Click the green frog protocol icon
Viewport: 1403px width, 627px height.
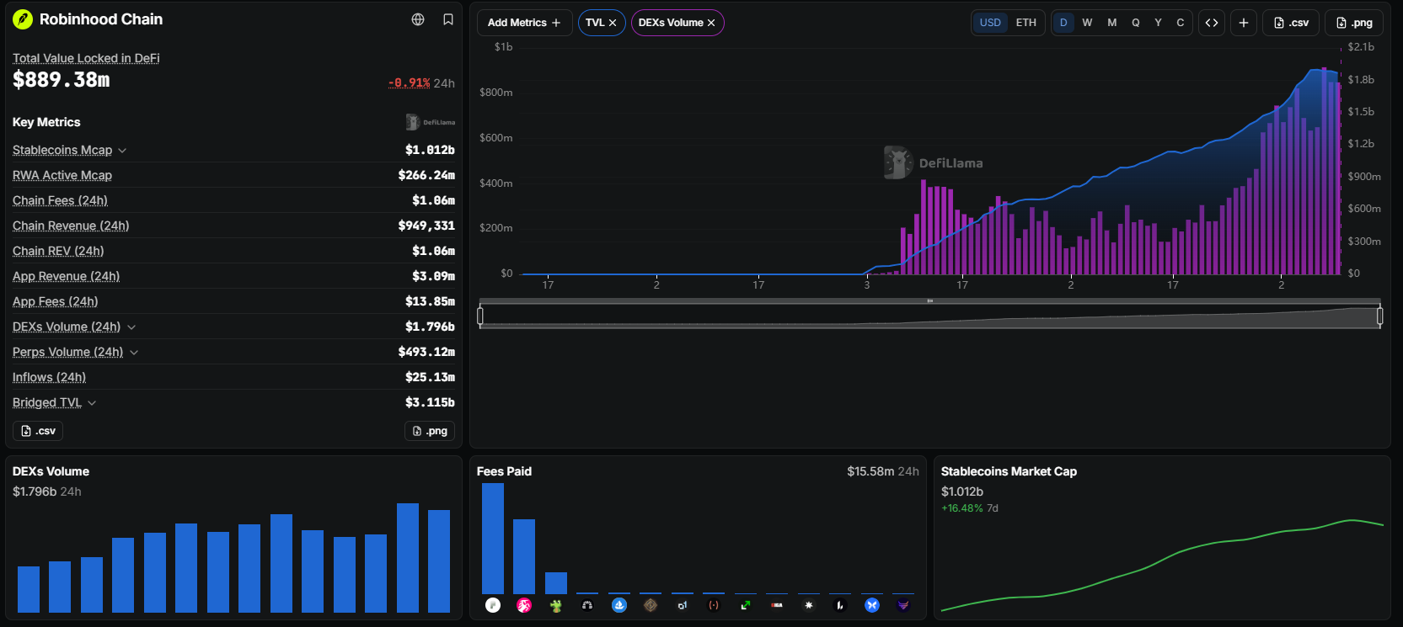[556, 605]
